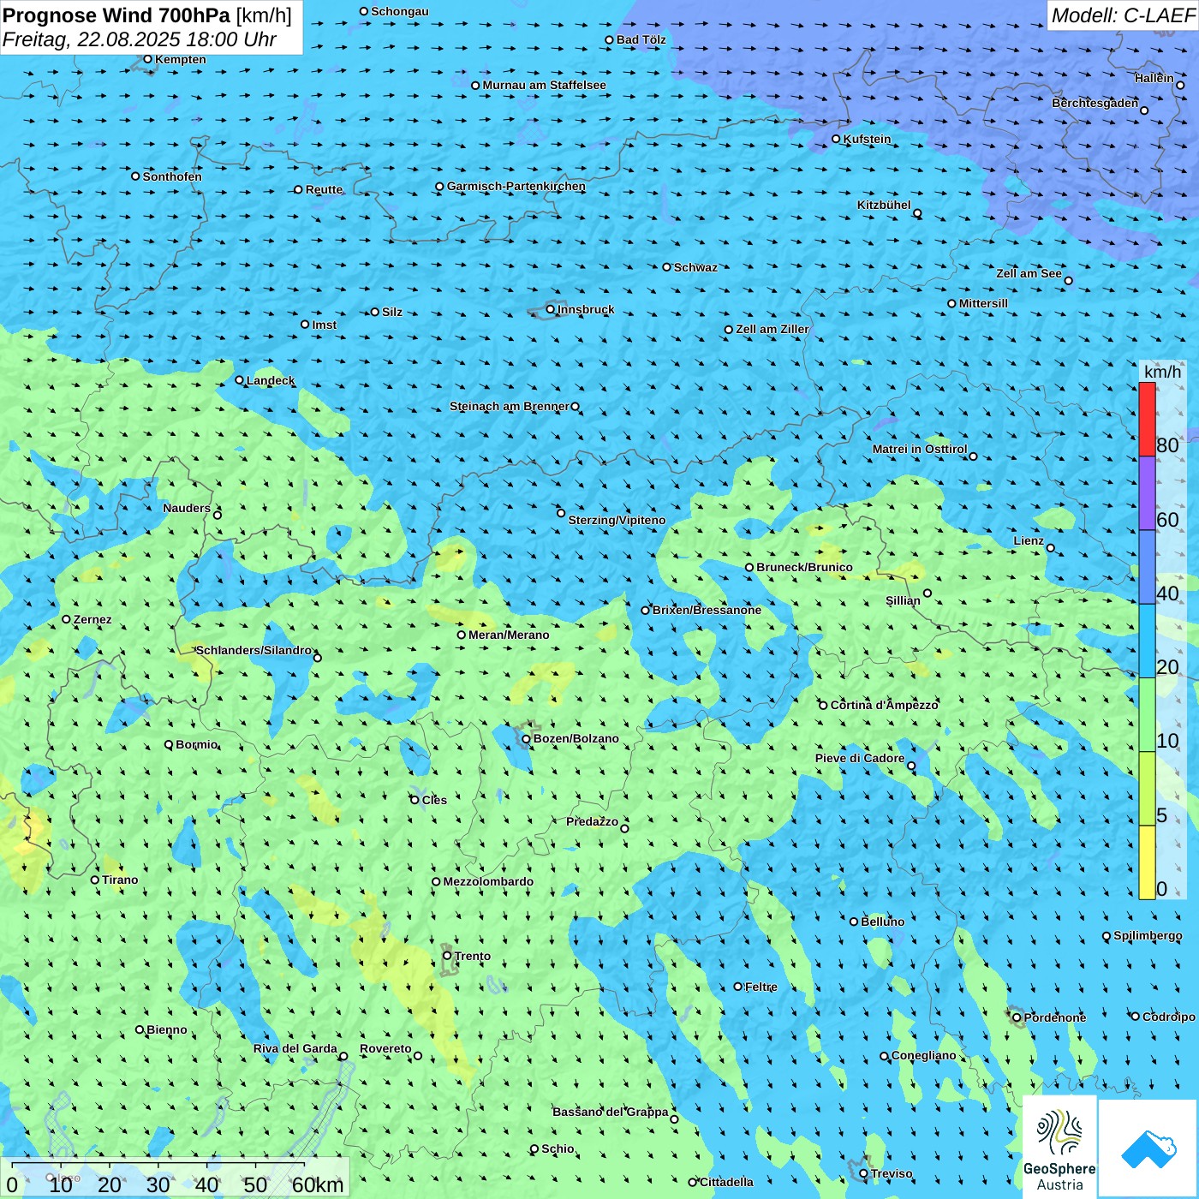
Task: Select the Bruneck/Brunico label
Action: [x=804, y=567]
